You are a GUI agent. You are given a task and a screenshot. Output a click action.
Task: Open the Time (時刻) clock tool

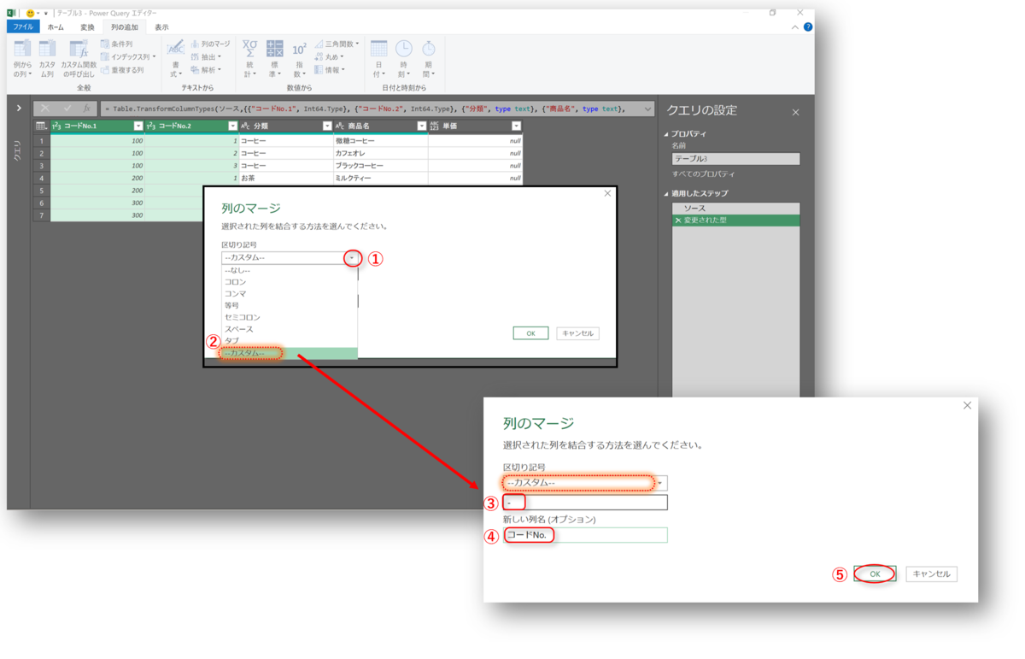403,58
